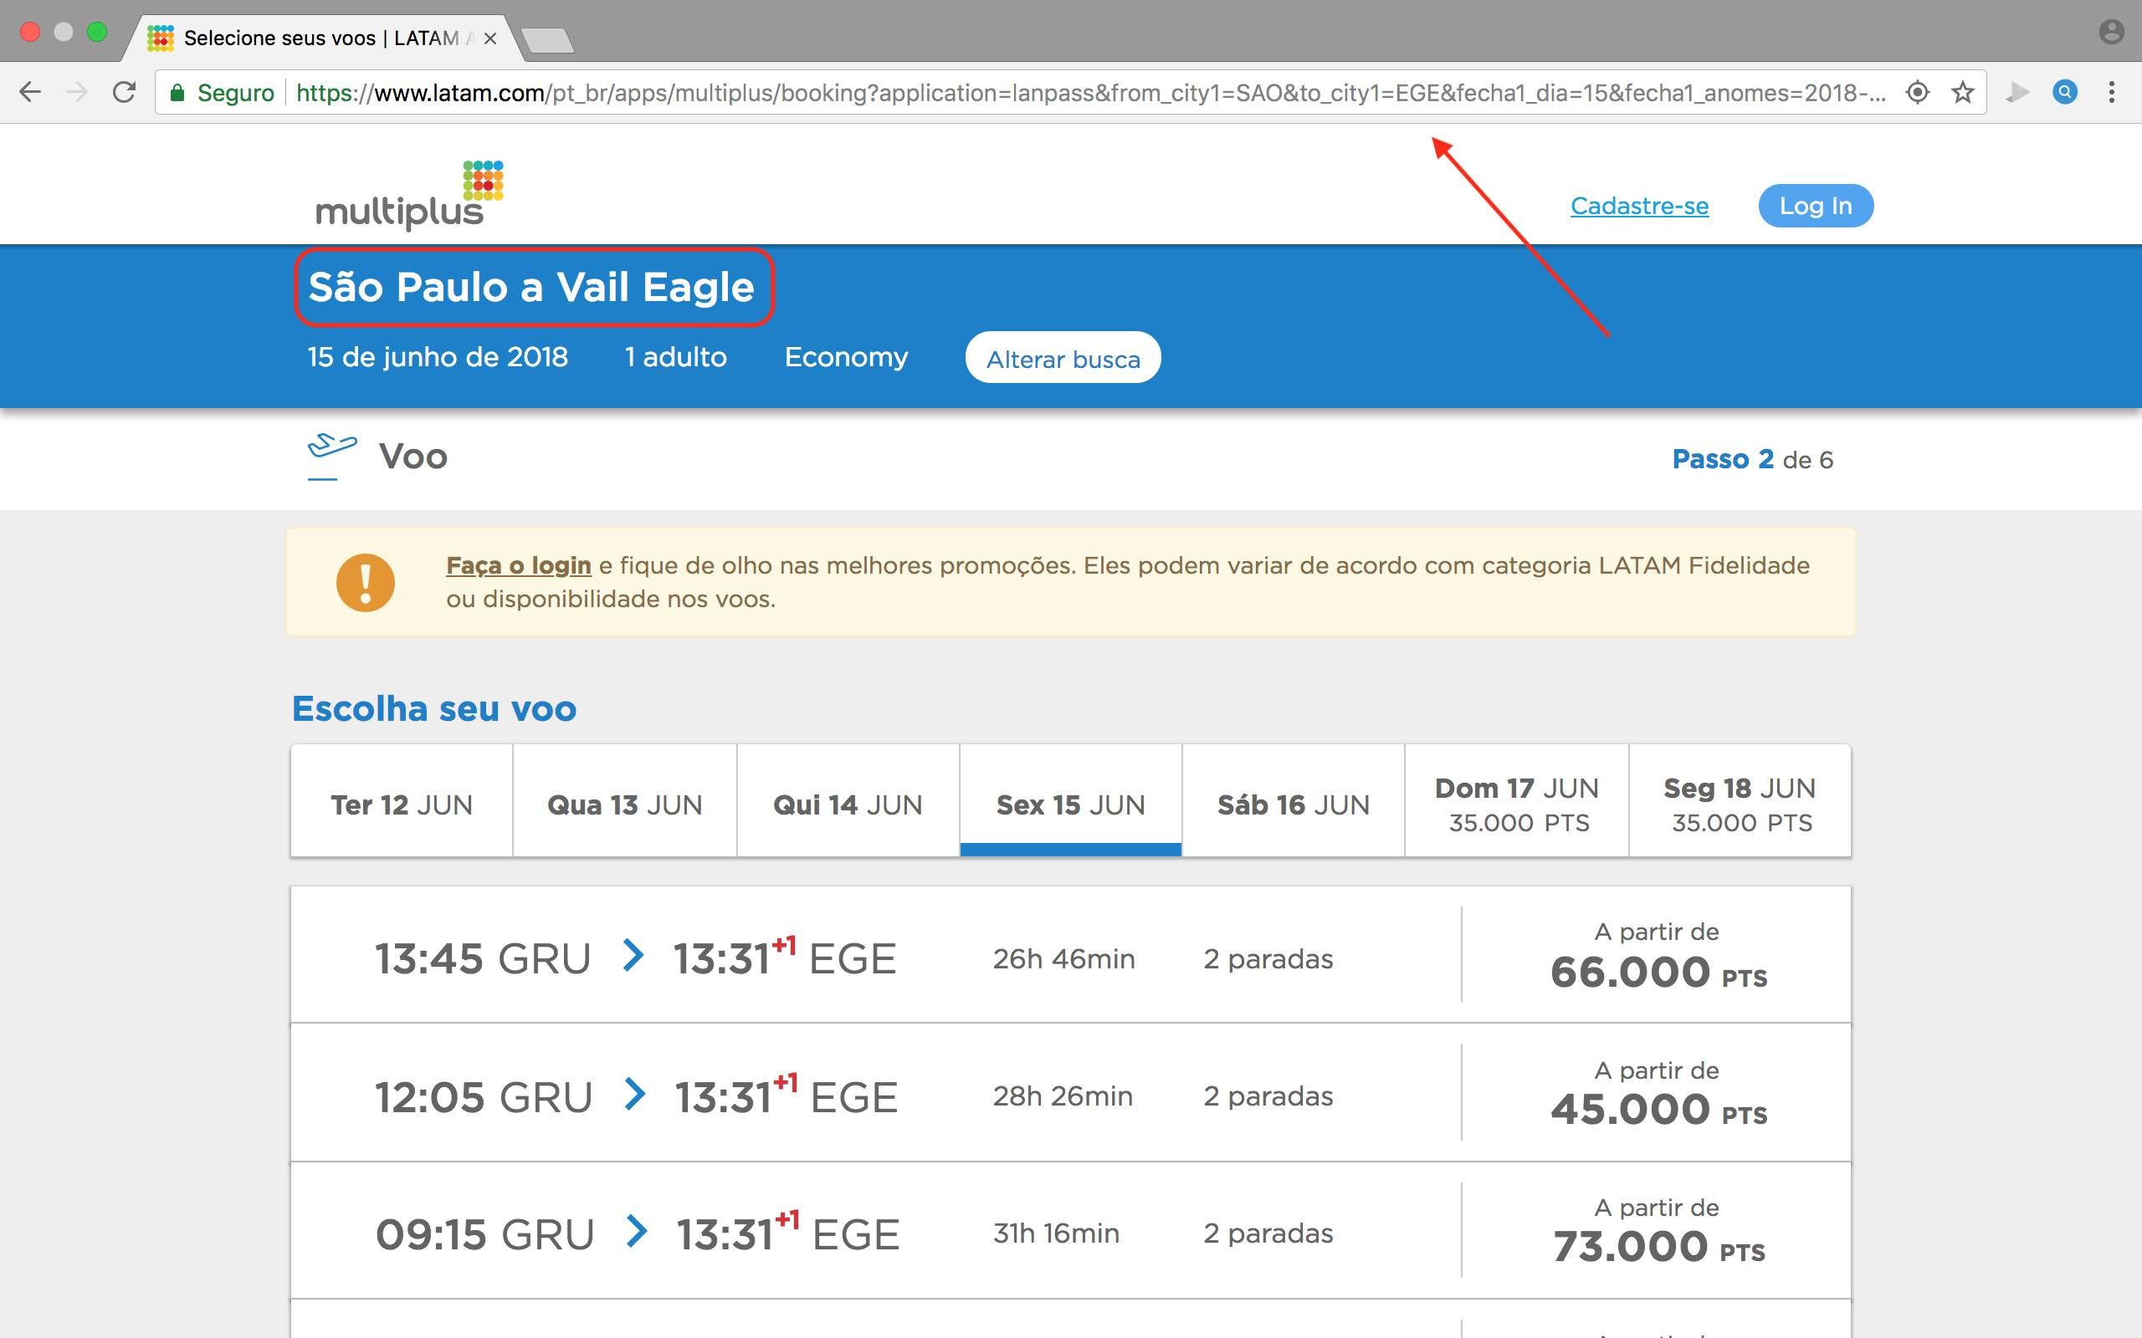Click '2 paradas' in the 09:15 flight row
The height and width of the screenshot is (1338, 2142).
coord(1268,1233)
